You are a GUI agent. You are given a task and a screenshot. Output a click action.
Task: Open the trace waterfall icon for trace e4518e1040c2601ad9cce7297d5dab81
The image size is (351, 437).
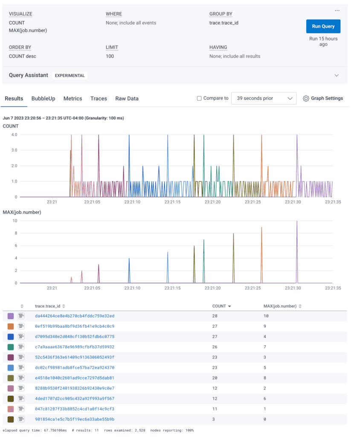21,378
